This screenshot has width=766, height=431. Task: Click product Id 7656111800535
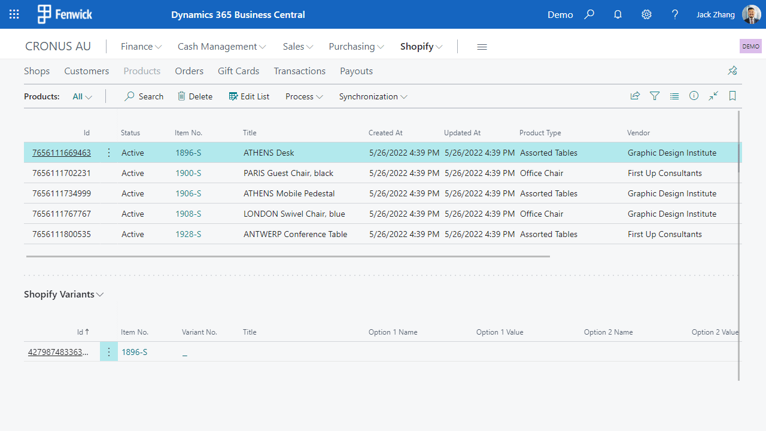coord(62,234)
